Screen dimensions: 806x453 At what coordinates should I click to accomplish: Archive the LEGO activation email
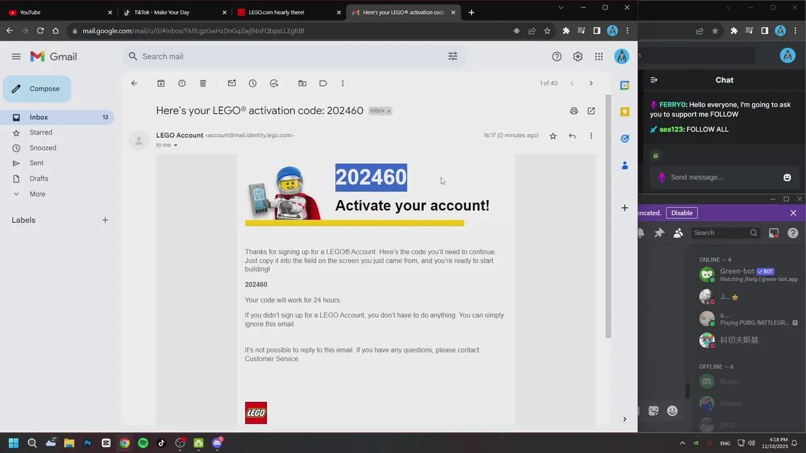click(161, 83)
